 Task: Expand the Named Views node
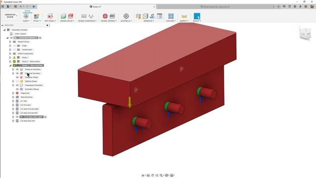(10, 42)
